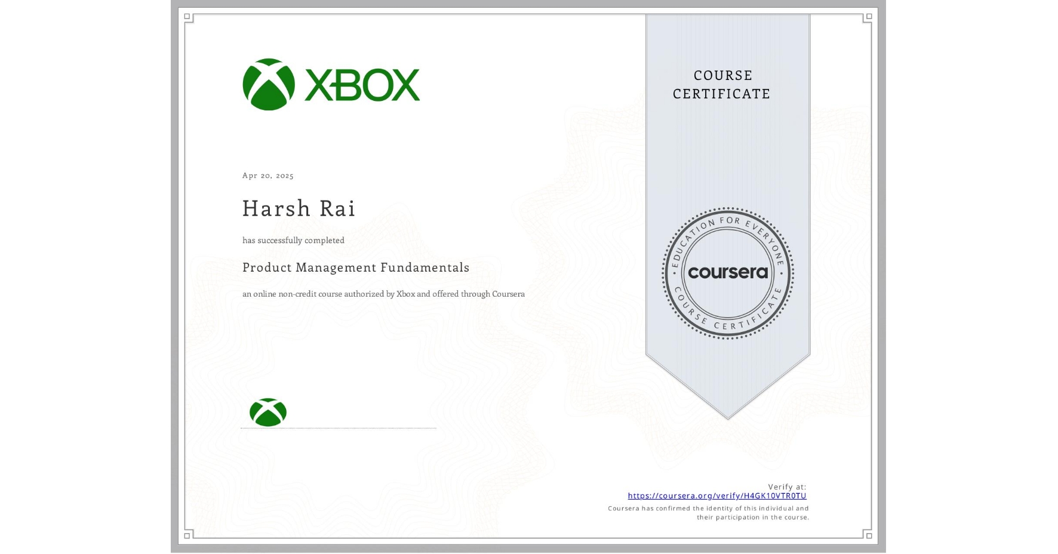Select the green Xbox sphere icon
Image resolution: width=1058 pixels, height=554 pixels.
click(x=269, y=84)
